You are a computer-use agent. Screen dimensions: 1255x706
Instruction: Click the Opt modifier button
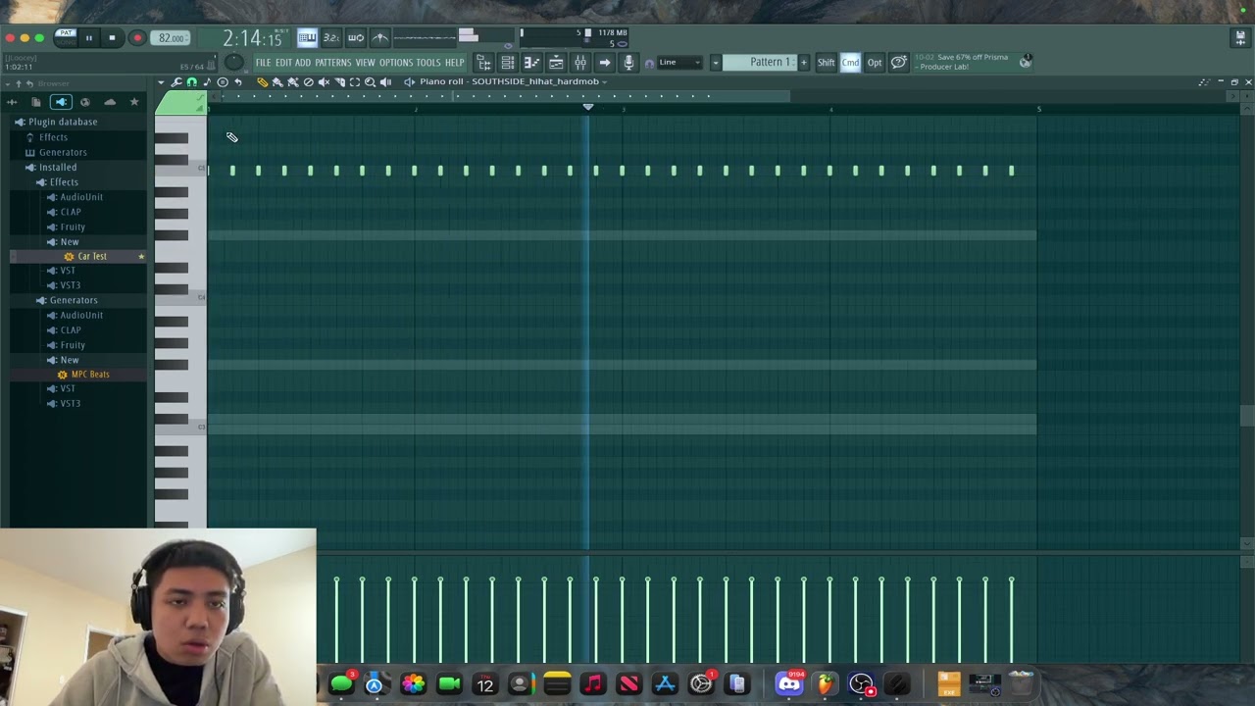click(x=875, y=63)
